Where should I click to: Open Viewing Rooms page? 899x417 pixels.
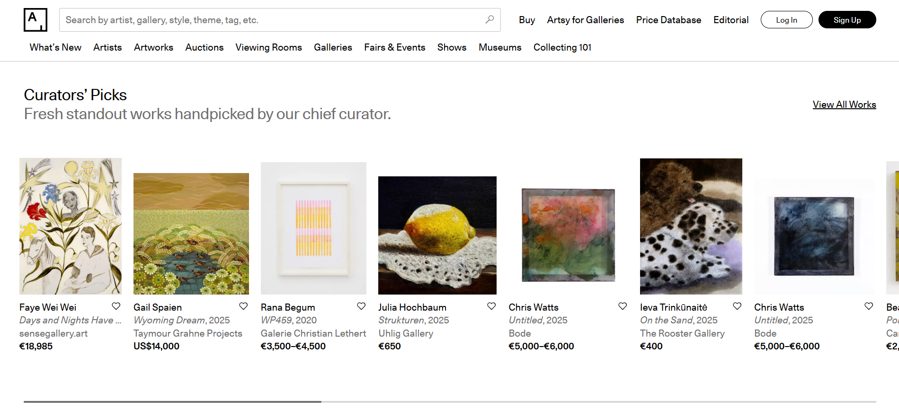pyautogui.click(x=268, y=47)
